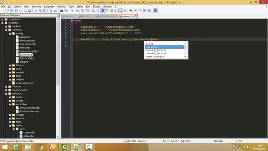The image size is (268, 151).
Task: Expand the console folder node
Action: [6, 87]
